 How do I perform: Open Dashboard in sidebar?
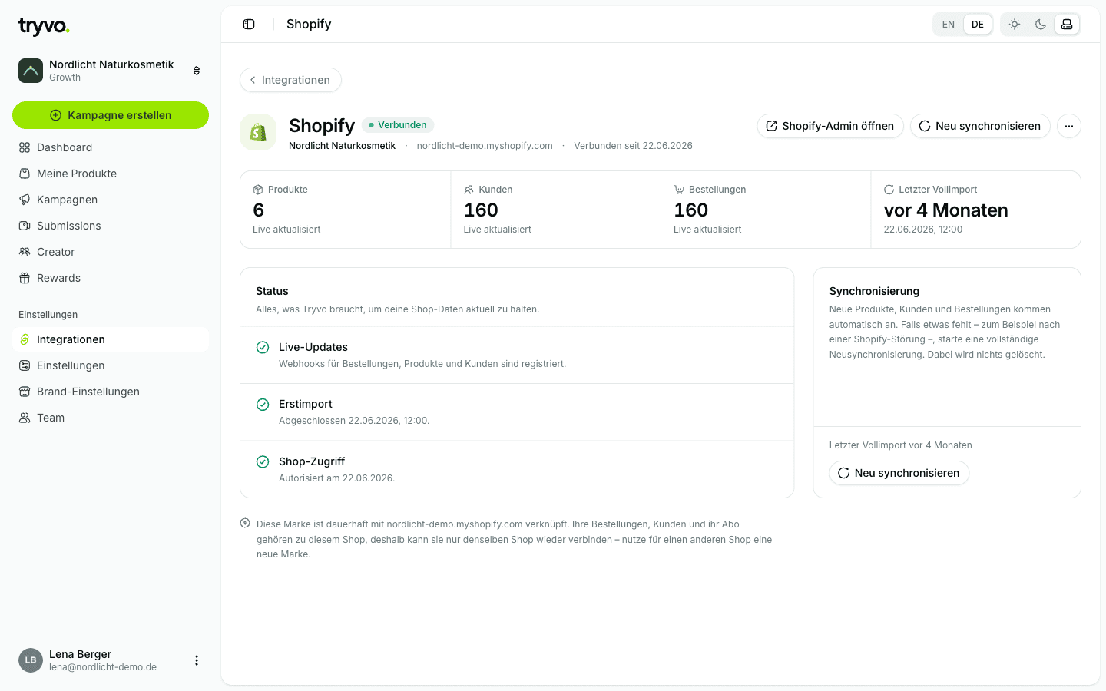pos(111,147)
